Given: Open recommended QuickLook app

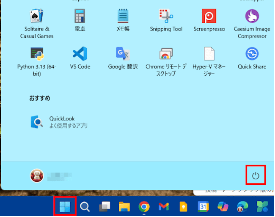Looking at the screenshot, I should [x=59, y=122].
